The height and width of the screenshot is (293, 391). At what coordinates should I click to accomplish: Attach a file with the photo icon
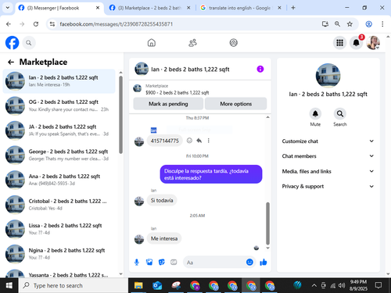(149, 262)
